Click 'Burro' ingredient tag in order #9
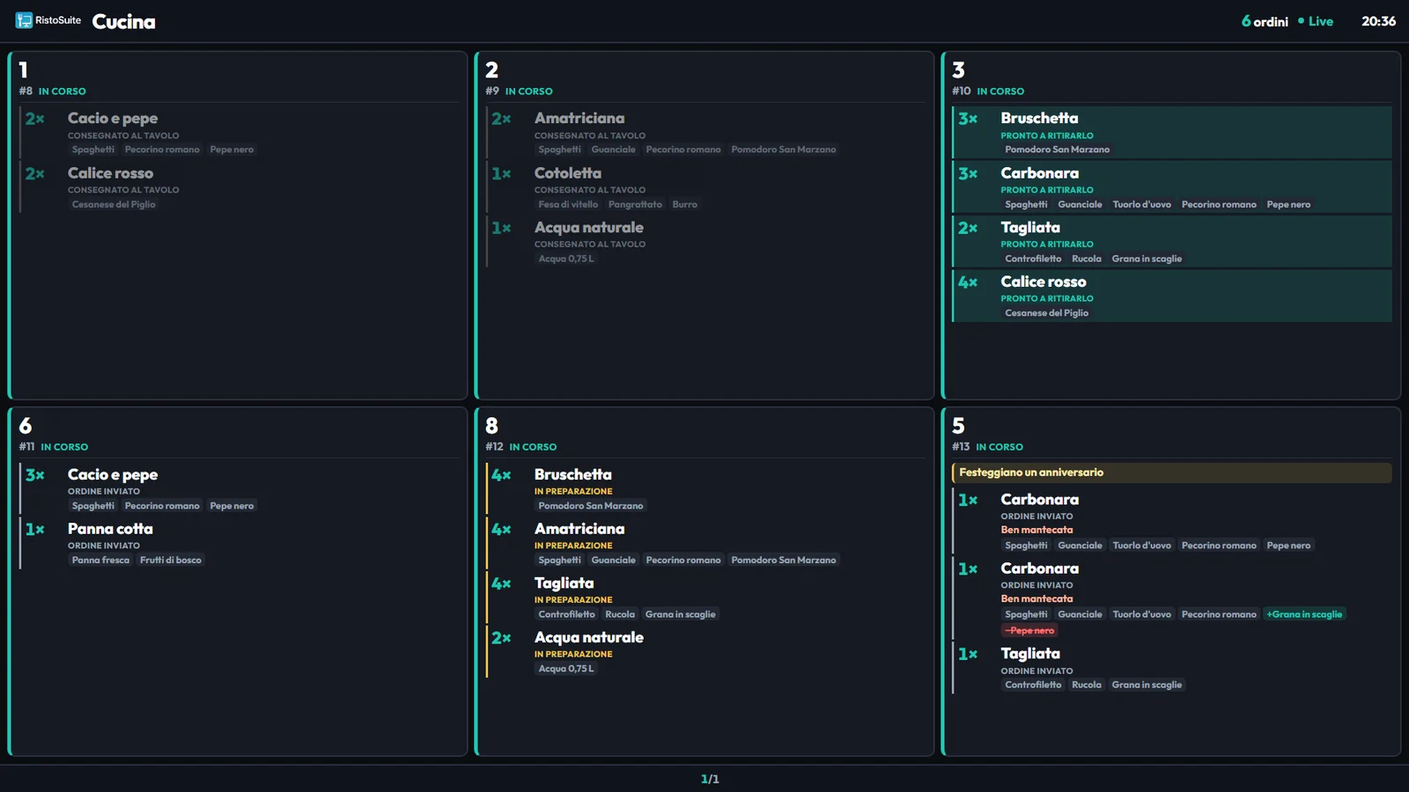This screenshot has height=792, width=1409. point(684,204)
